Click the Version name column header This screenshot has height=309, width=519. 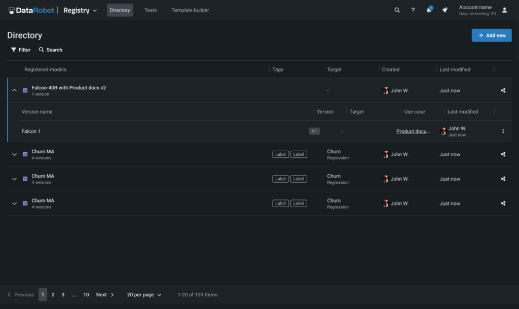37,112
